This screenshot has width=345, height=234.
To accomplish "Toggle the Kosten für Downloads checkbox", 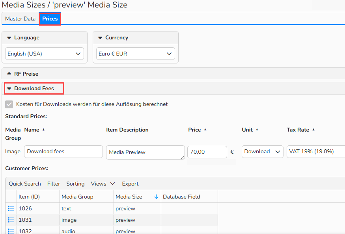I will [9, 104].
